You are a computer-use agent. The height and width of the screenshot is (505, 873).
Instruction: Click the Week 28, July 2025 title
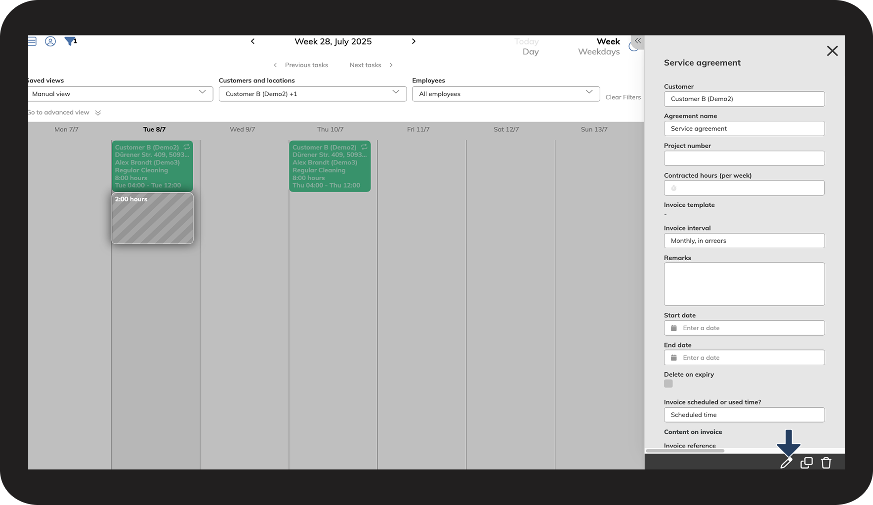tap(333, 41)
